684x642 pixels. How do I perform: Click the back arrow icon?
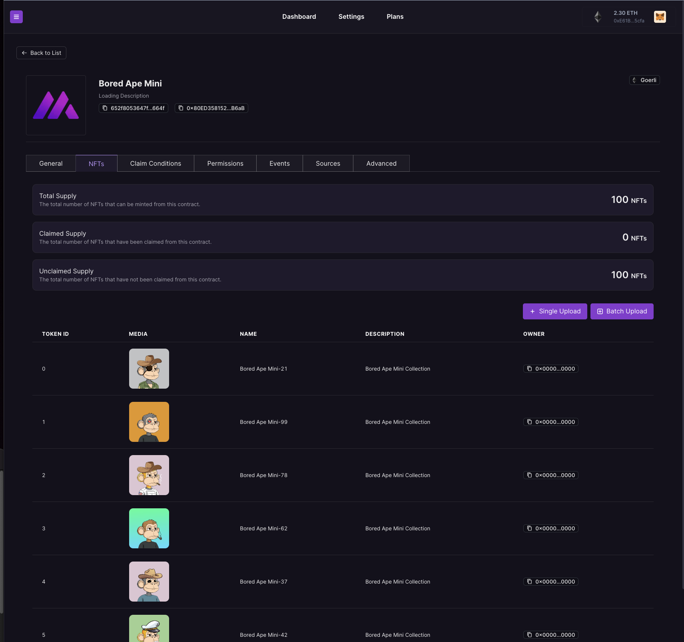pyautogui.click(x=24, y=53)
